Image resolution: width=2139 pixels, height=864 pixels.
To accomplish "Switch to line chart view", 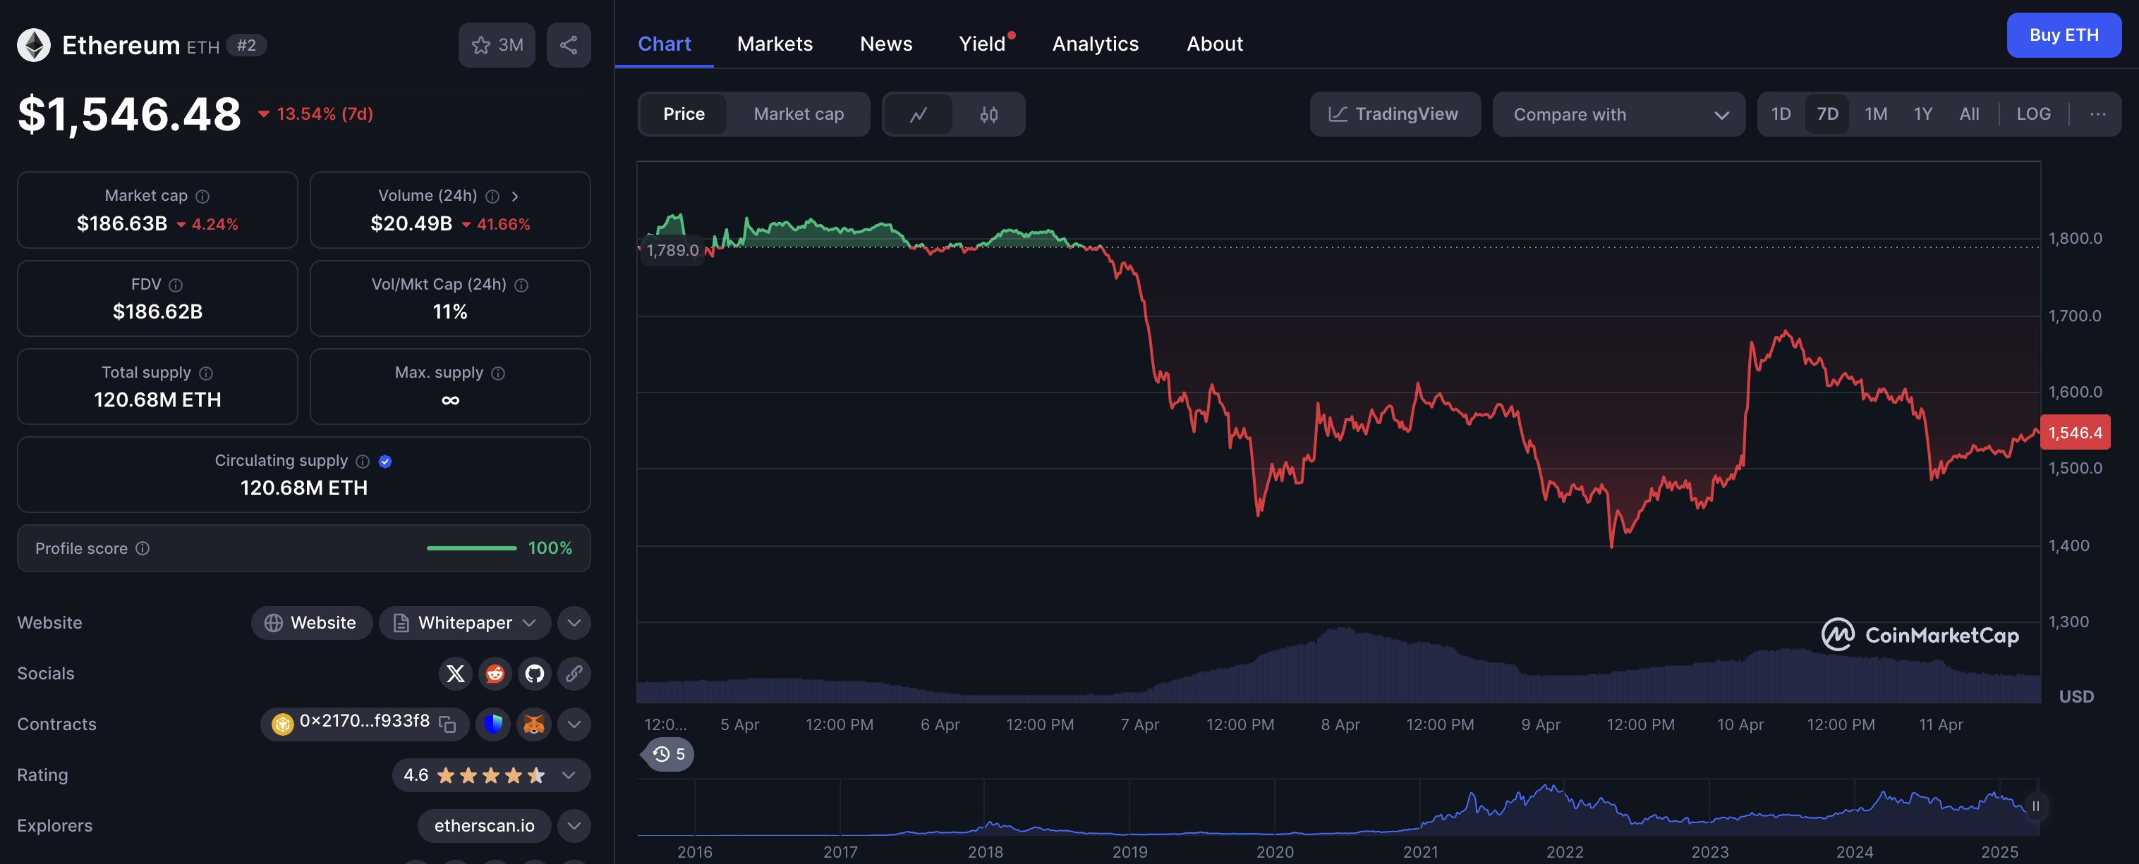I will tap(919, 114).
